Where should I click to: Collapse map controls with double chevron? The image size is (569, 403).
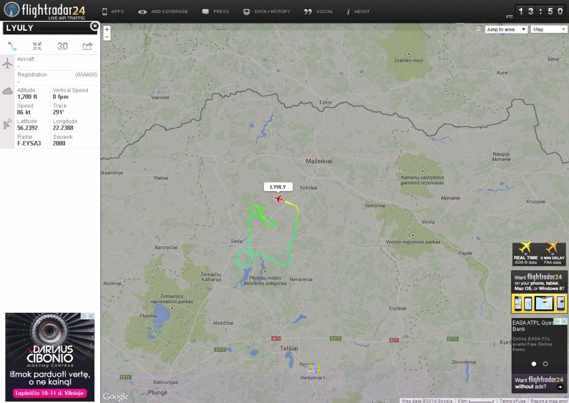tap(478, 29)
